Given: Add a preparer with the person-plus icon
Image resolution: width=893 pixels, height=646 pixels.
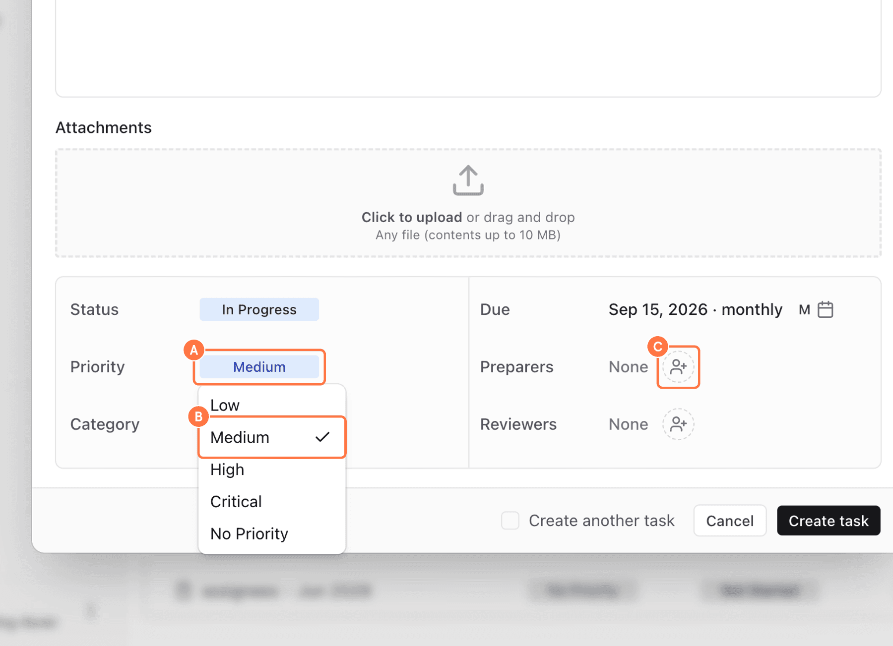Looking at the screenshot, I should point(678,367).
